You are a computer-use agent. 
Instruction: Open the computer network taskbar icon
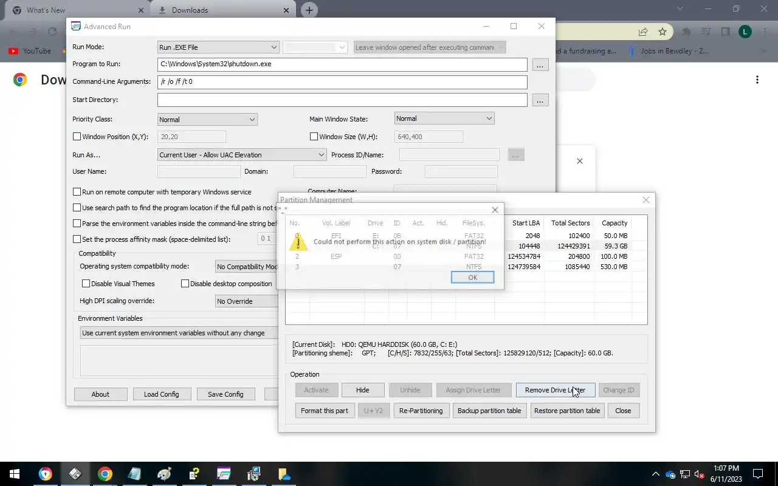coord(253,474)
